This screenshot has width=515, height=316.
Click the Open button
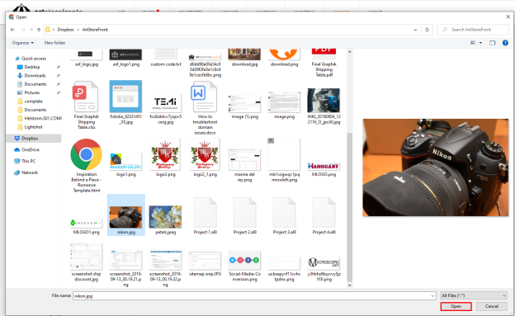(x=456, y=306)
